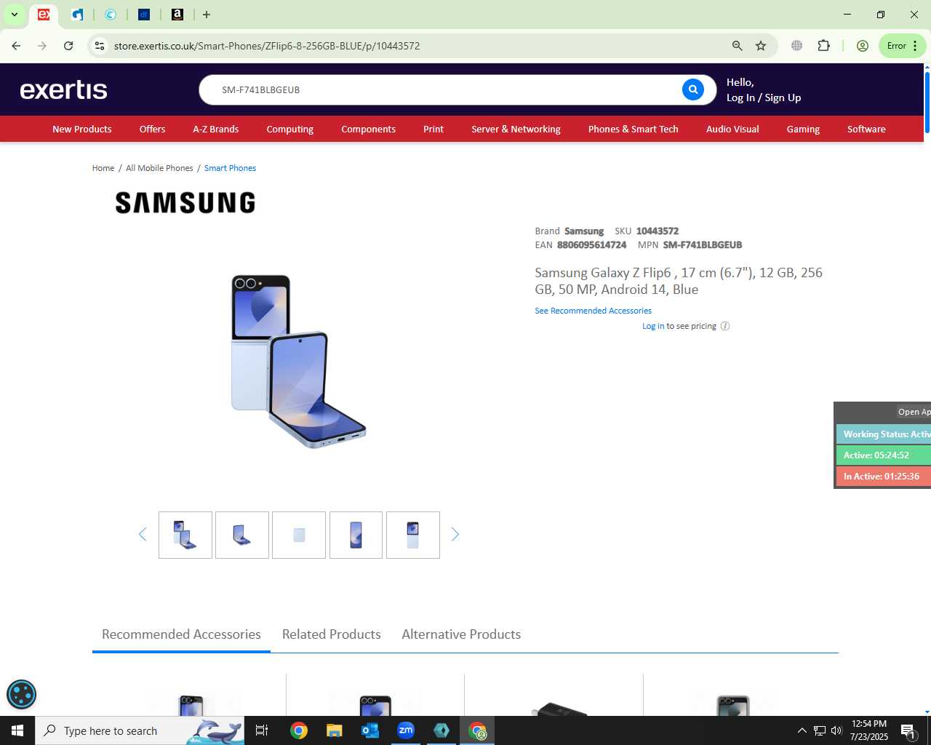Open the Chrome profile avatar icon

pyautogui.click(x=863, y=46)
